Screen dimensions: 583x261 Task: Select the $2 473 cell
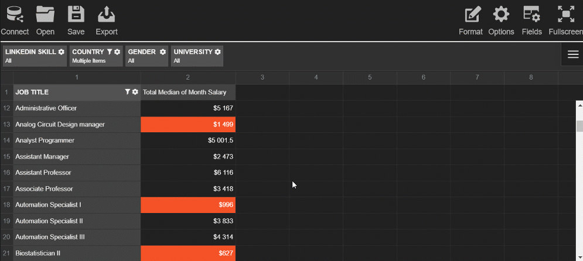click(x=188, y=157)
